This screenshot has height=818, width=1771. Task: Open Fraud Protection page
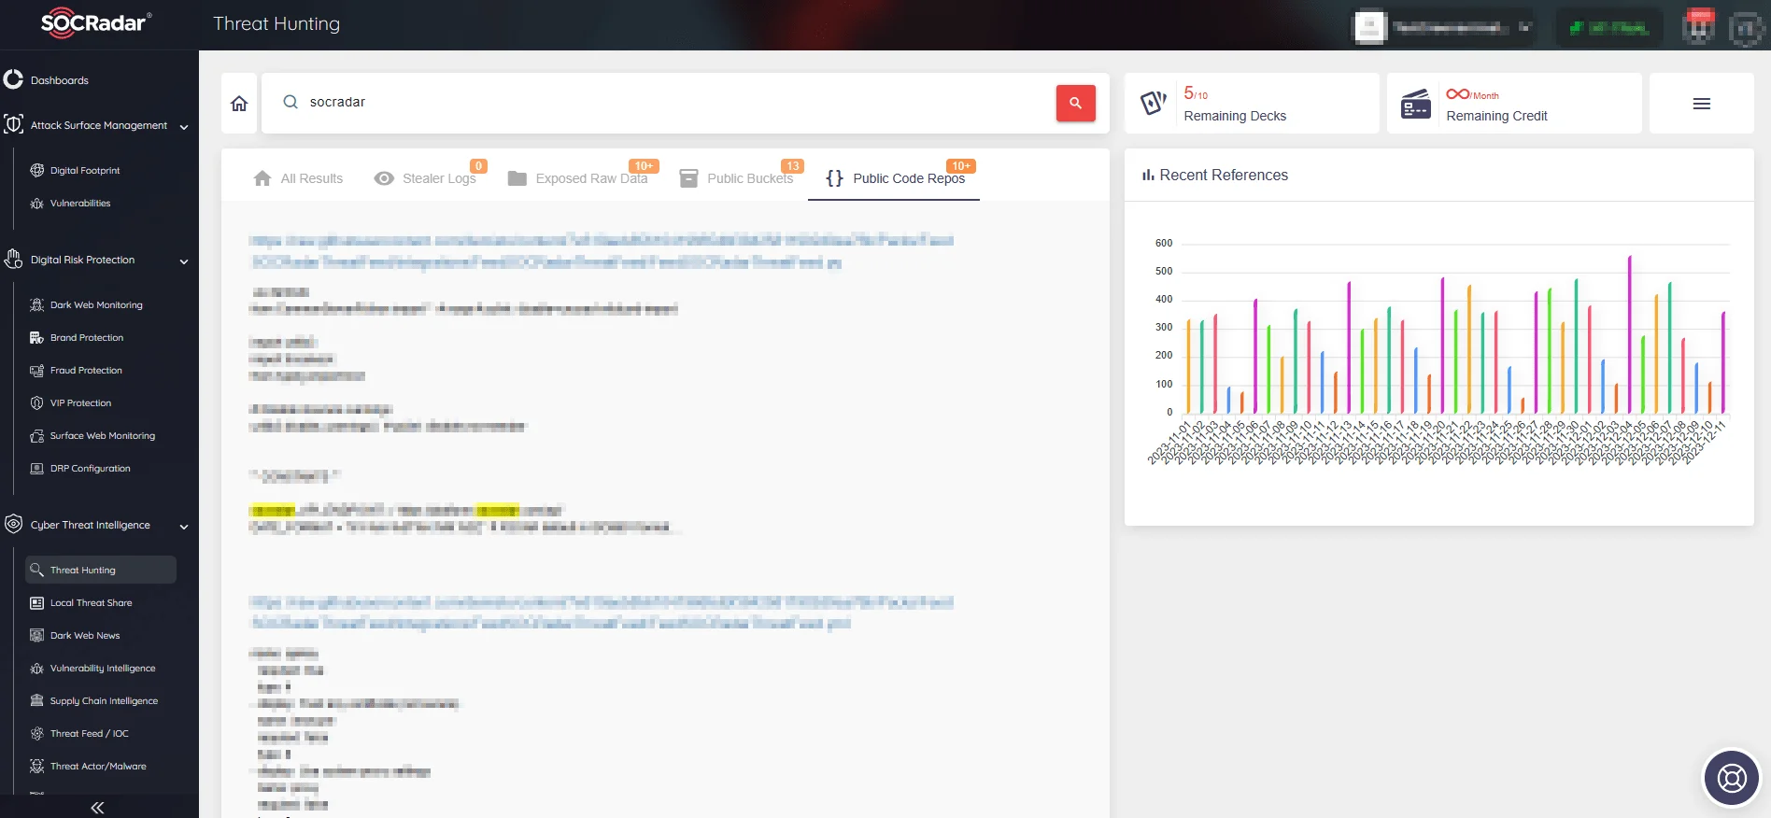(86, 371)
